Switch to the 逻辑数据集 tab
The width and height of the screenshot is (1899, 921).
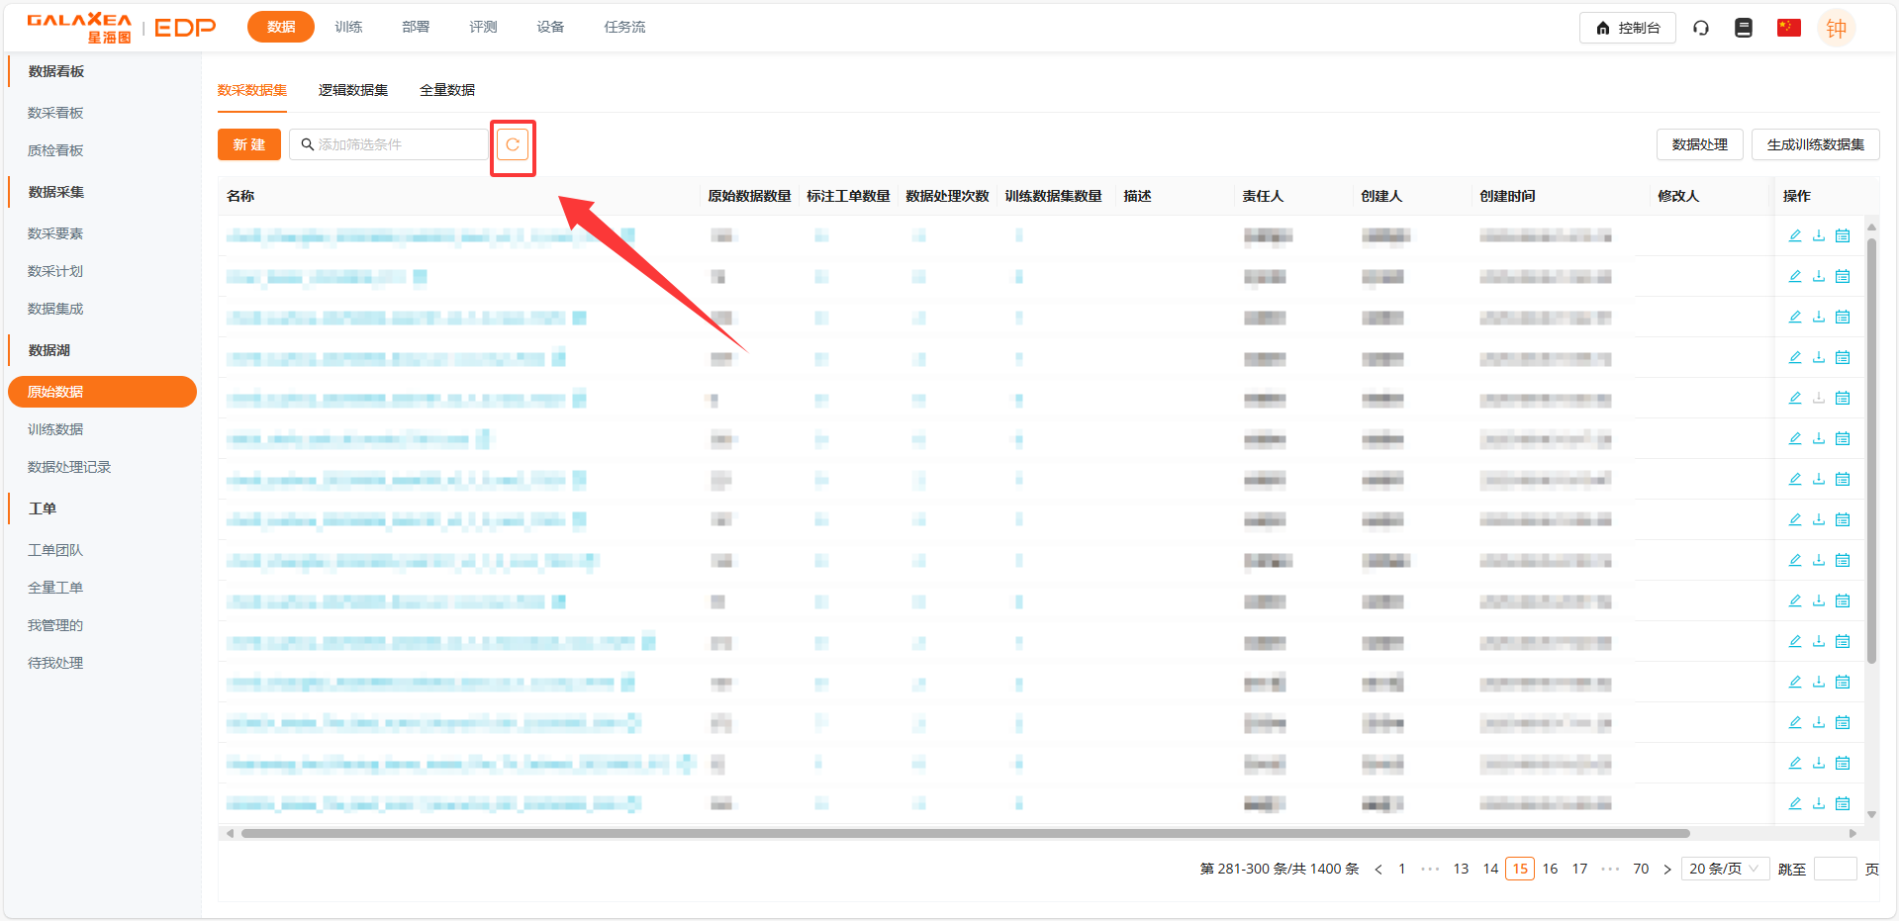(x=352, y=90)
